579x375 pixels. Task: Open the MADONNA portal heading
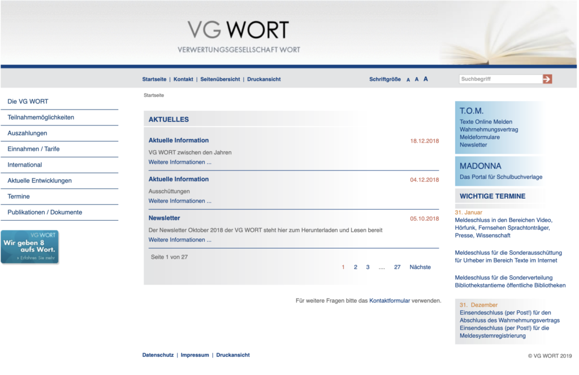(481, 166)
